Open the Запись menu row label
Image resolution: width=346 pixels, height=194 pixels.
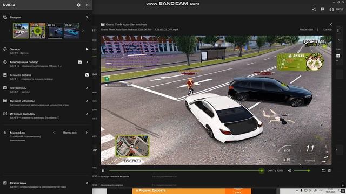click(15, 49)
